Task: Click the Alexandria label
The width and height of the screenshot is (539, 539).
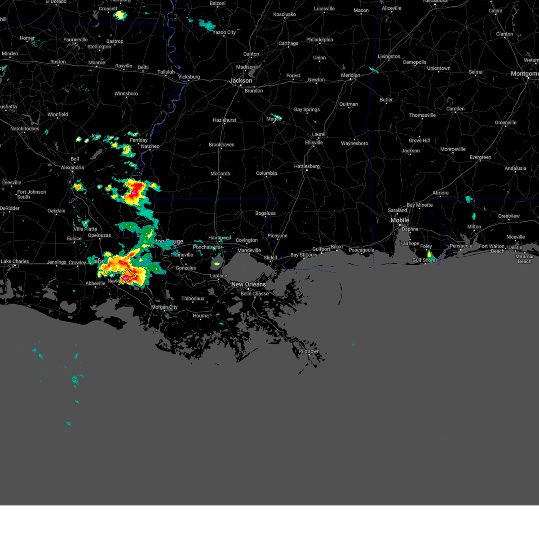Action: point(72,168)
